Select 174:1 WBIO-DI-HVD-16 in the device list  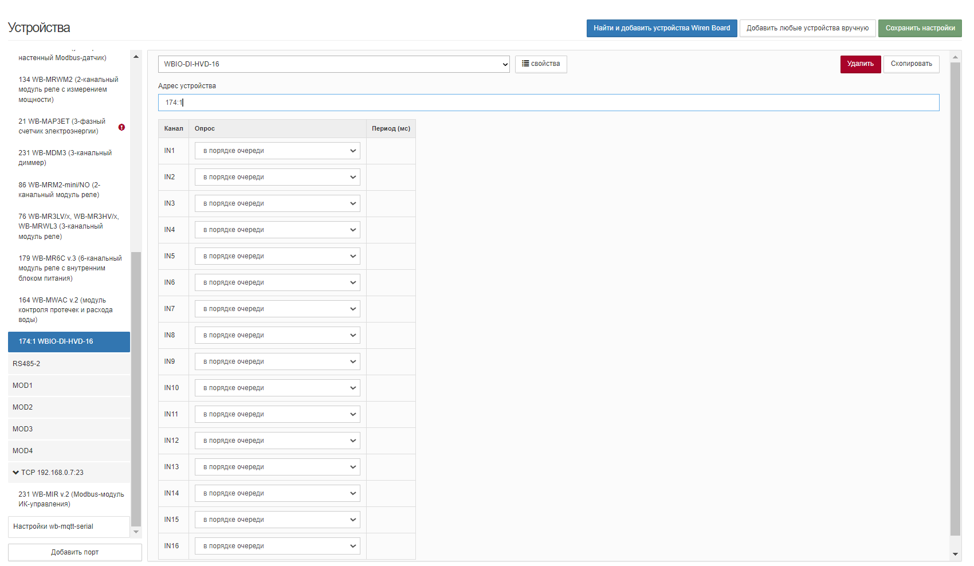[69, 342]
